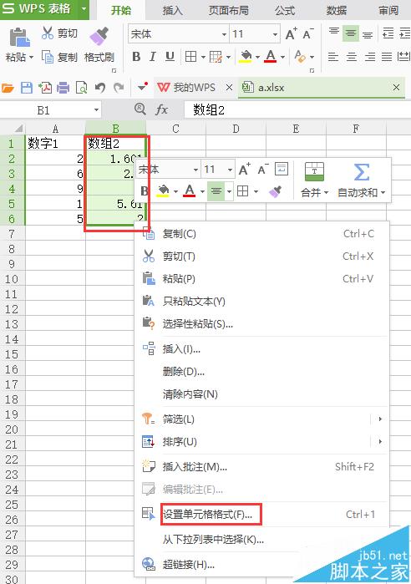This screenshot has height=584, width=411.
Task: Click the ribbon red font color A
Action: click(x=271, y=57)
